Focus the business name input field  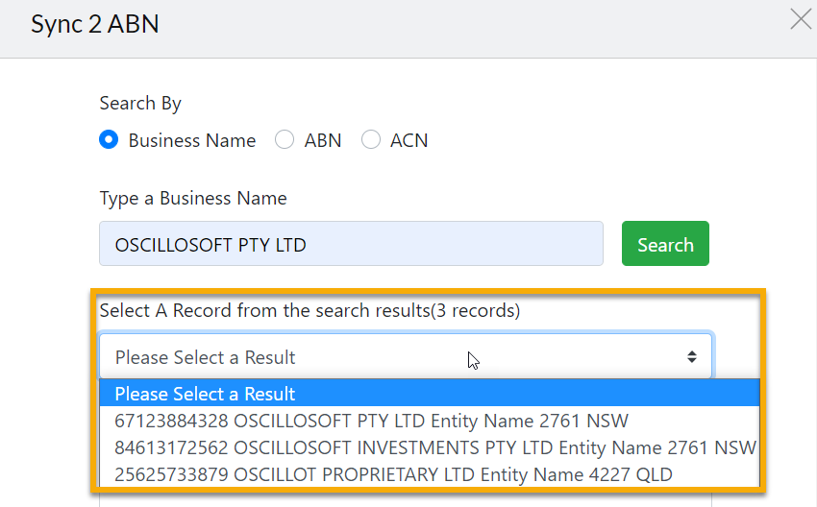pos(351,244)
